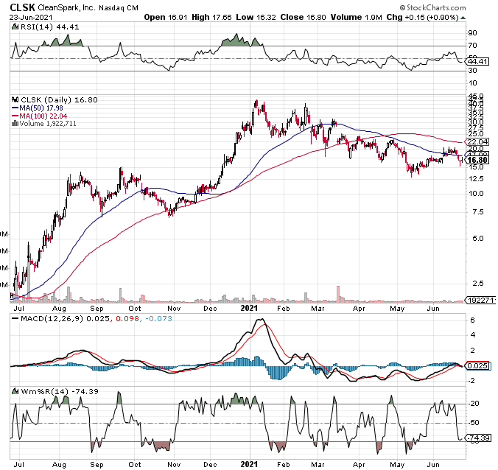Click the CLSK ticker symbol in the header

(x=22, y=7)
